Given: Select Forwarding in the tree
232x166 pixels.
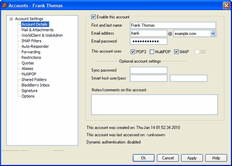Looking at the screenshot, I should coord(31,52).
